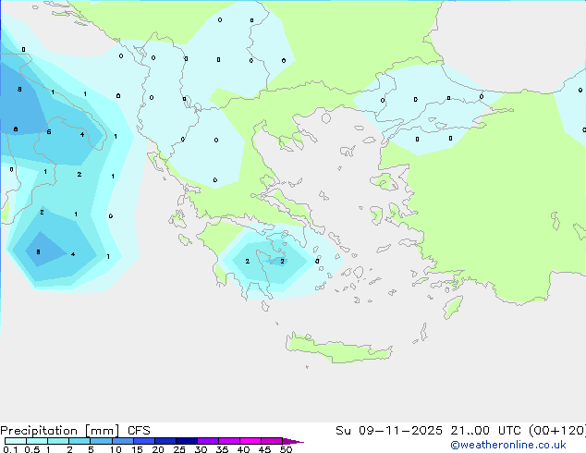Click the '15' legend scale label

pos(137,449)
